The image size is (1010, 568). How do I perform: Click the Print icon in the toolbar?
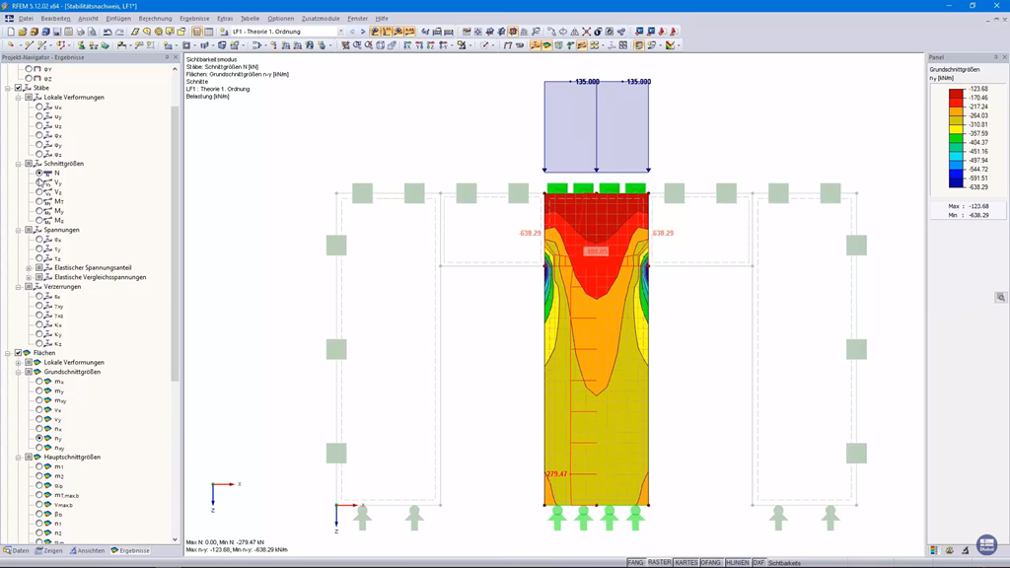tap(81, 32)
